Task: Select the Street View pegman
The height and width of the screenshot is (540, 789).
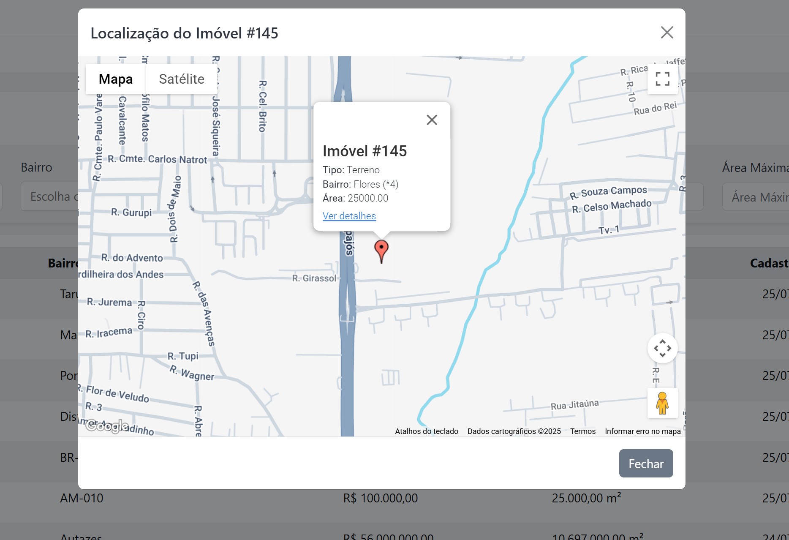Action: 662,403
